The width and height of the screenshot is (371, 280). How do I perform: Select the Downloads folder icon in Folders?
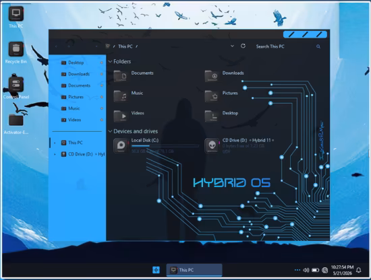[212, 76]
